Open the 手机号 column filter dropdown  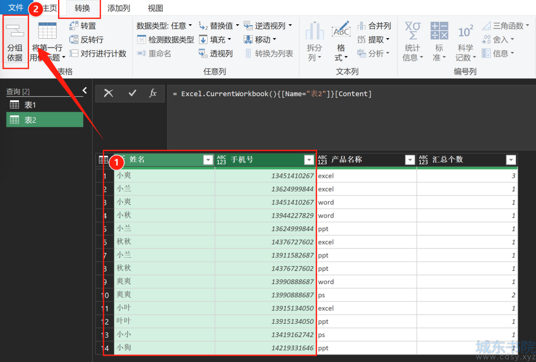(x=309, y=160)
